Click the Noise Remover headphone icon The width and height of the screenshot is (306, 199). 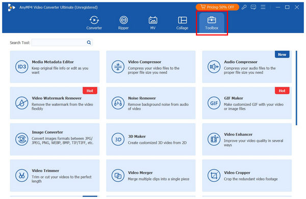click(118, 103)
